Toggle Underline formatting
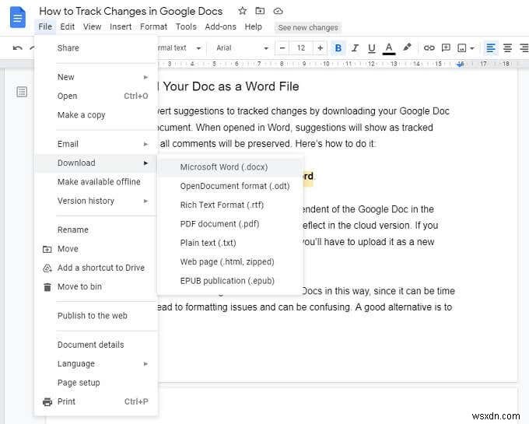Image resolution: width=529 pixels, height=424 pixels. 371,48
